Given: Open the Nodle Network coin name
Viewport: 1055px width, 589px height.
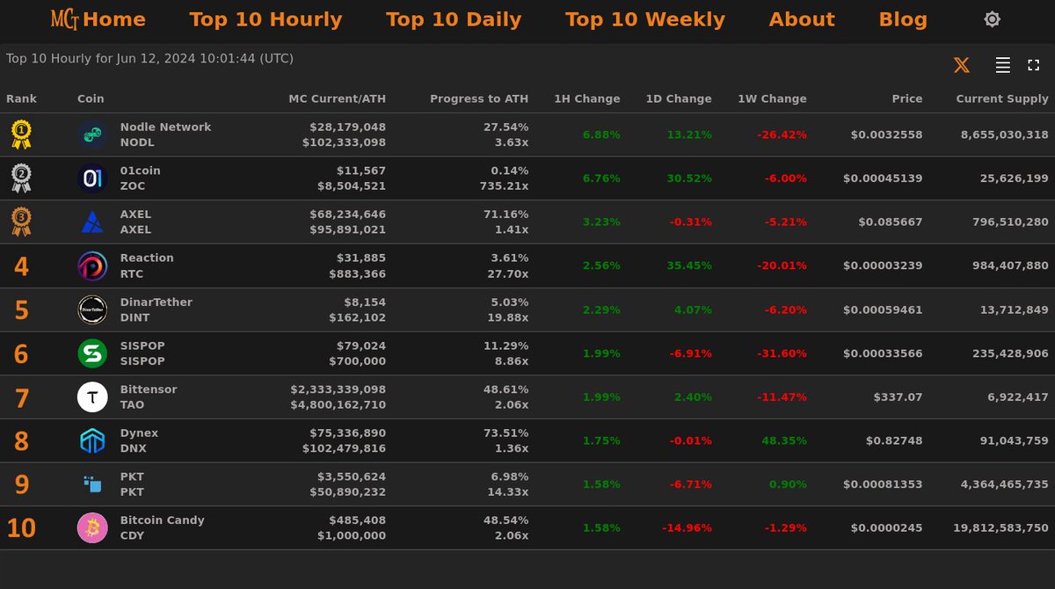Looking at the screenshot, I should [x=165, y=127].
